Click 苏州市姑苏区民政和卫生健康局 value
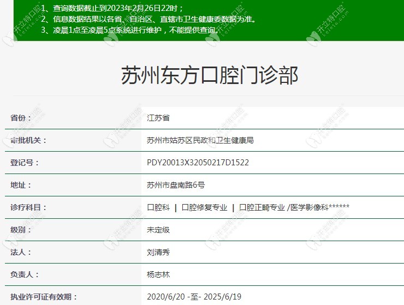The image size is (404, 305). pos(200,140)
